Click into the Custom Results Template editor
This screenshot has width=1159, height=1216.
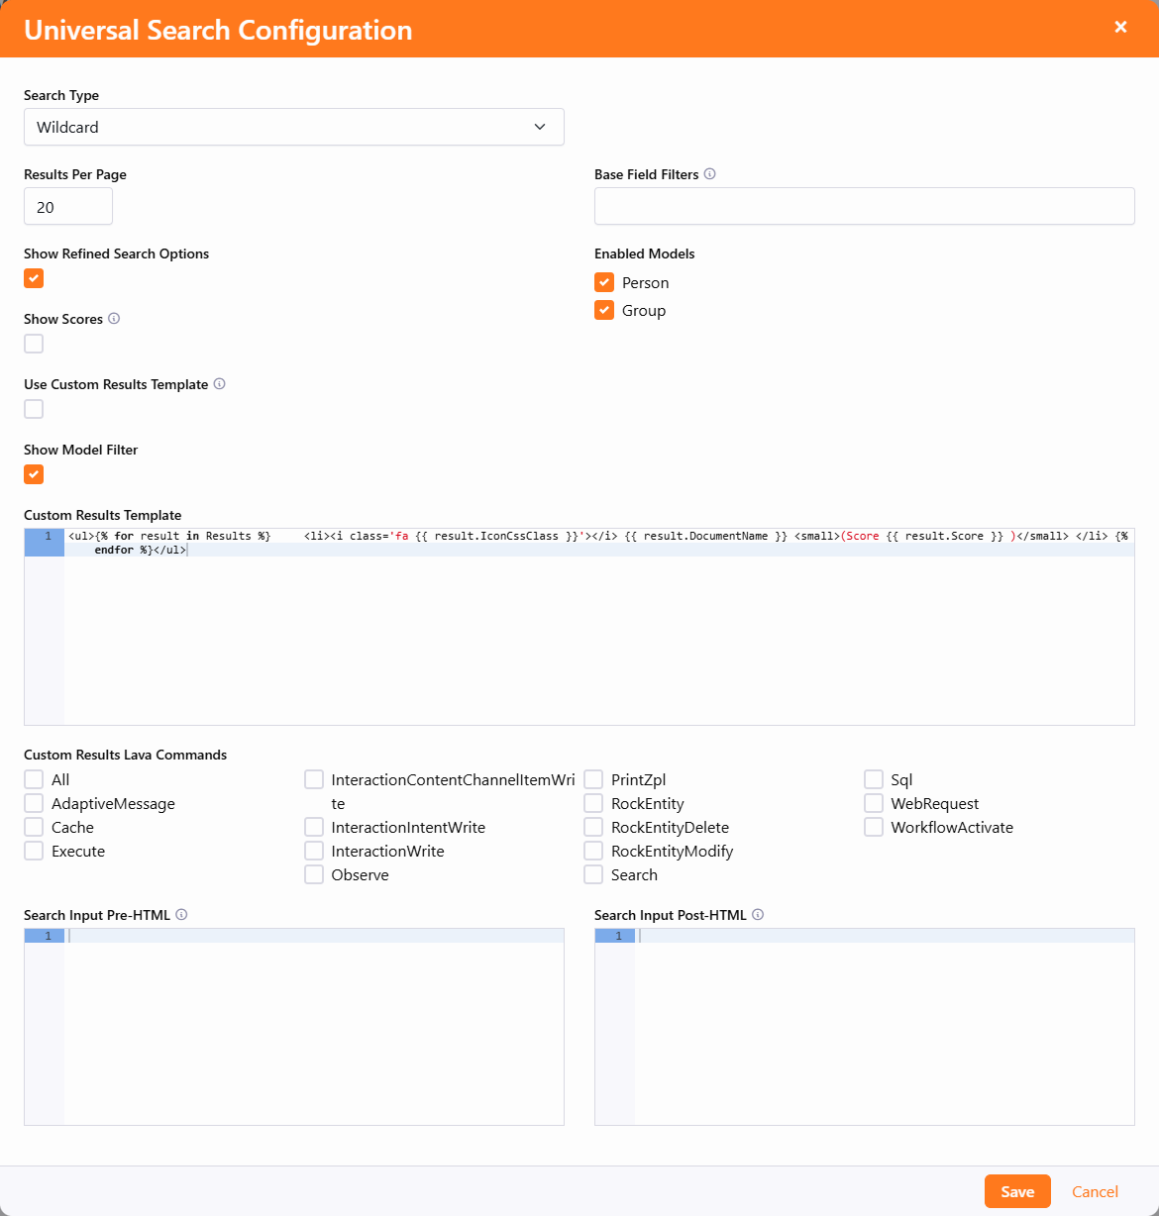pos(594,624)
